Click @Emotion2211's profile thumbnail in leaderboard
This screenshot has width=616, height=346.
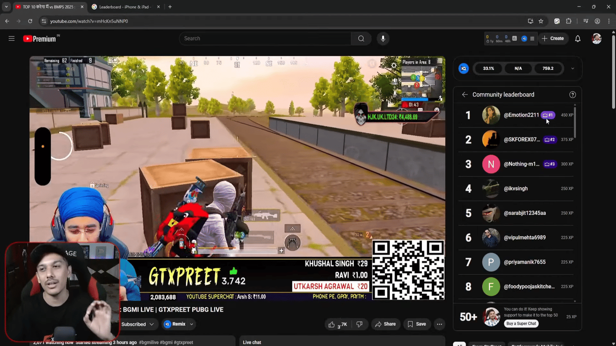[491, 115]
